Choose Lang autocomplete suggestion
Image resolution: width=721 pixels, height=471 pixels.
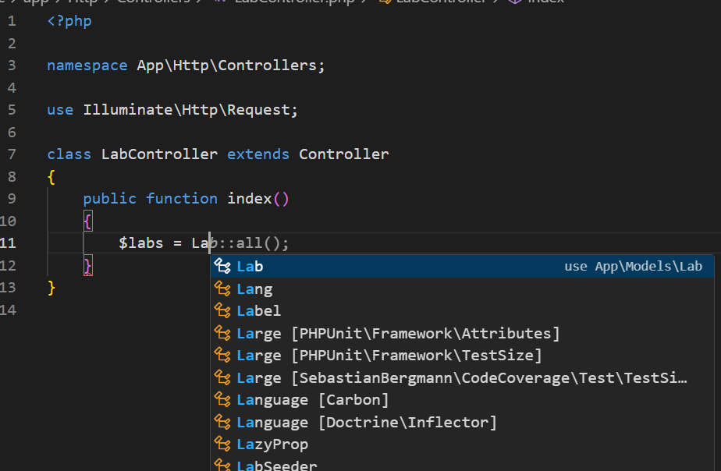click(462, 289)
